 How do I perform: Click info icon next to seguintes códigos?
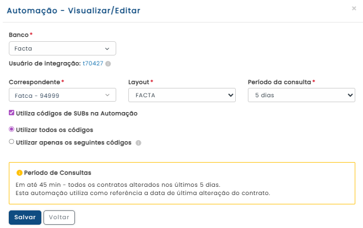(138, 143)
